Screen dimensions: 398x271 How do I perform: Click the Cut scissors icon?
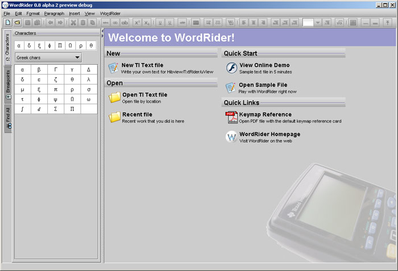[x=73, y=23]
